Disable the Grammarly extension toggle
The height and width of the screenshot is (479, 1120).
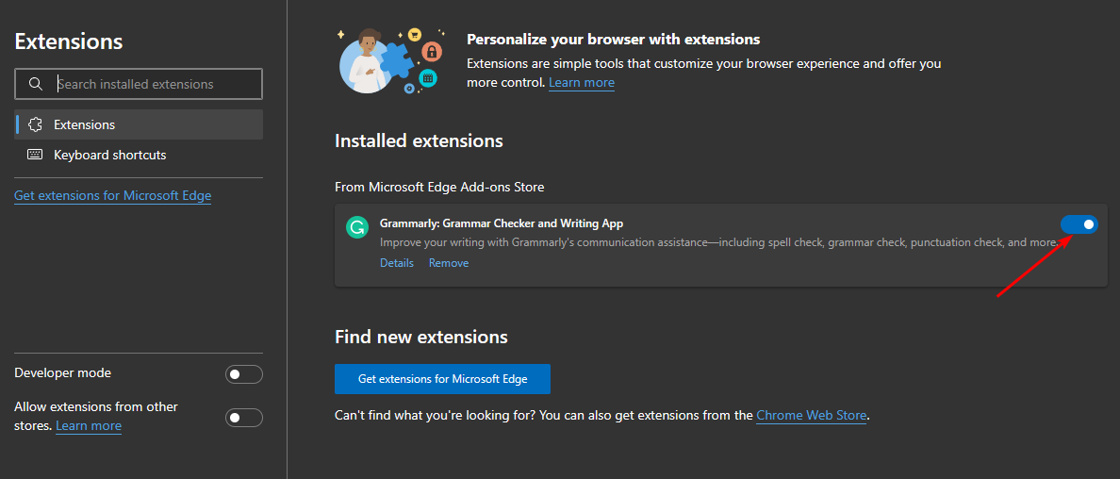[1079, 224]
